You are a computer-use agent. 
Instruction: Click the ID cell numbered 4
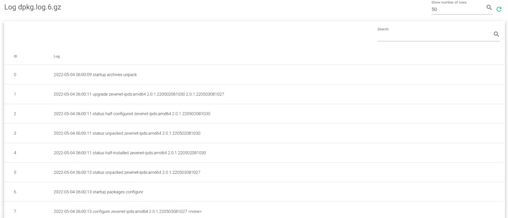[x=15, y=153]
